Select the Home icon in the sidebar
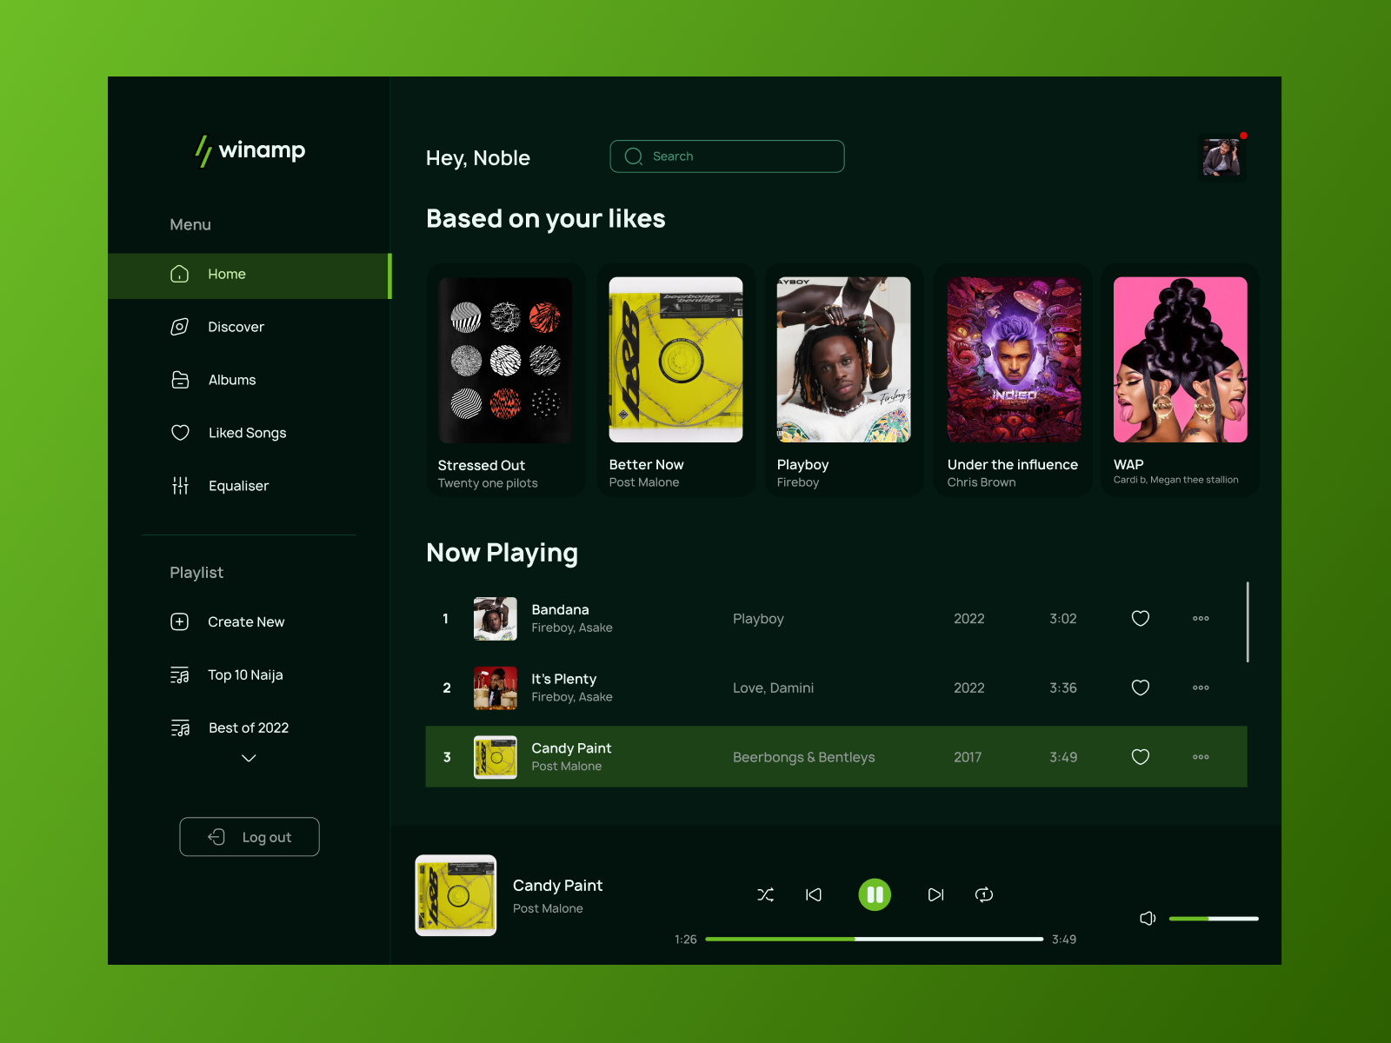 [179, 274]
